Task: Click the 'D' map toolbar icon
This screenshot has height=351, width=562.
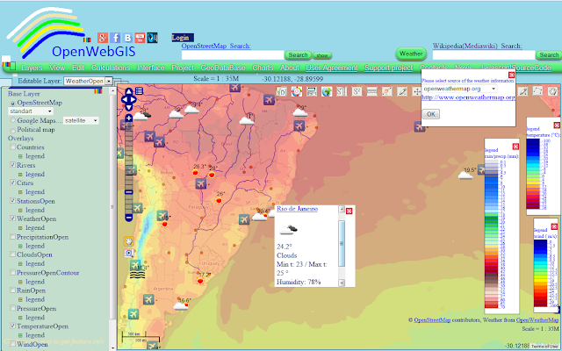Action: tap(282, 91)
